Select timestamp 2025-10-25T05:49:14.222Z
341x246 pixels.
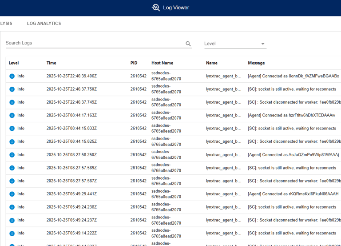point(71,233)
